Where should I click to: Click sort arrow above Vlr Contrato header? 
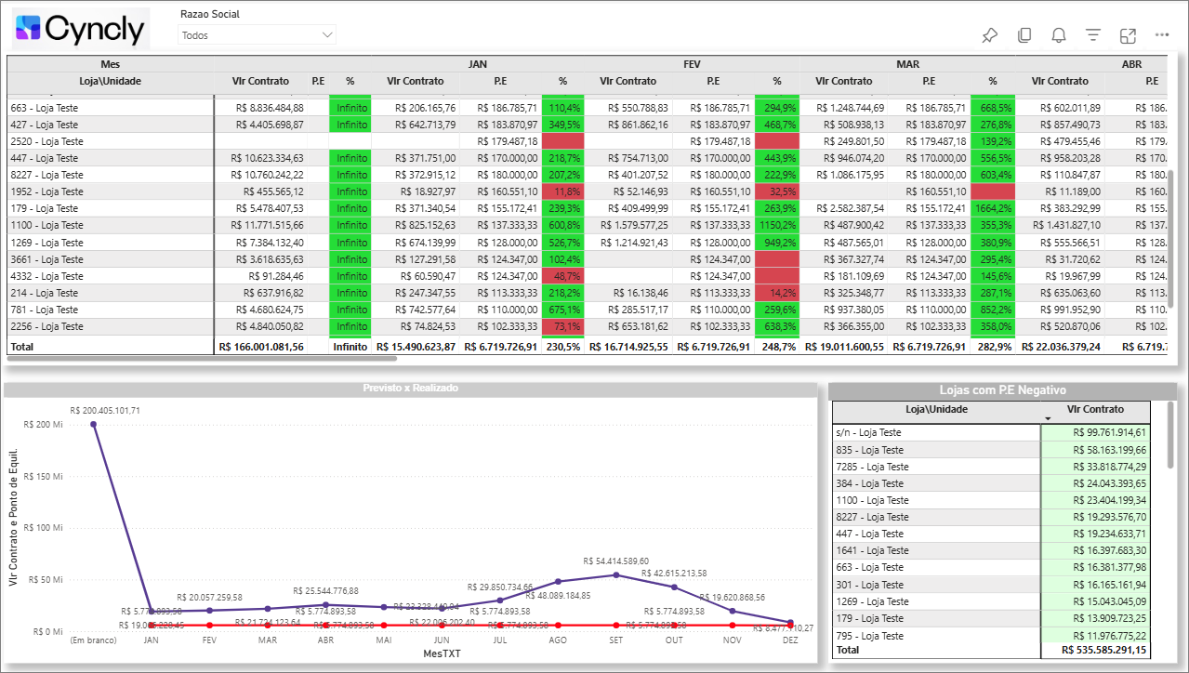coord(1049,419)
